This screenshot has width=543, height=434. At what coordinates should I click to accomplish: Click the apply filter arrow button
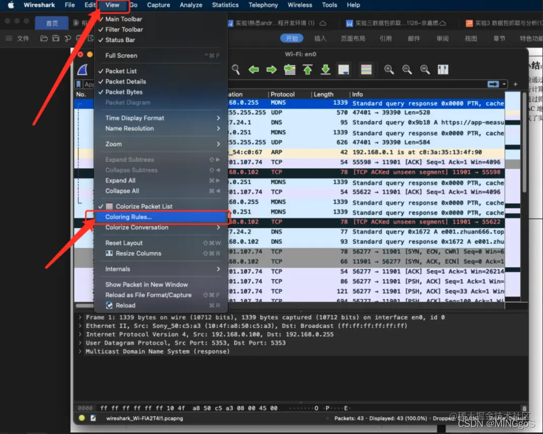tap(493, 84)
